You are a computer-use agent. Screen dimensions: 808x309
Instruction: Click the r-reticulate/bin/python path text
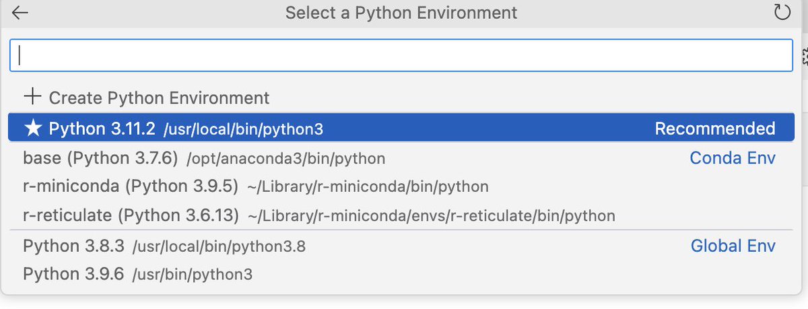pos(432,216)
